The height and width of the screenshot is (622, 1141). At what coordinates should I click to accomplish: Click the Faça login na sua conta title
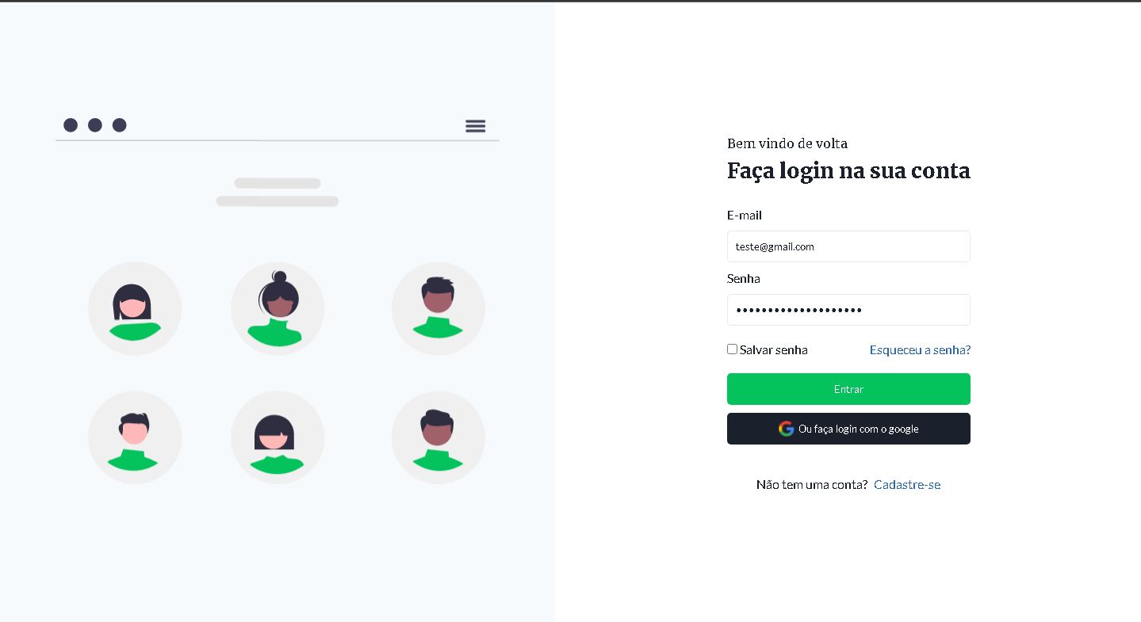[x=848, y=170]
